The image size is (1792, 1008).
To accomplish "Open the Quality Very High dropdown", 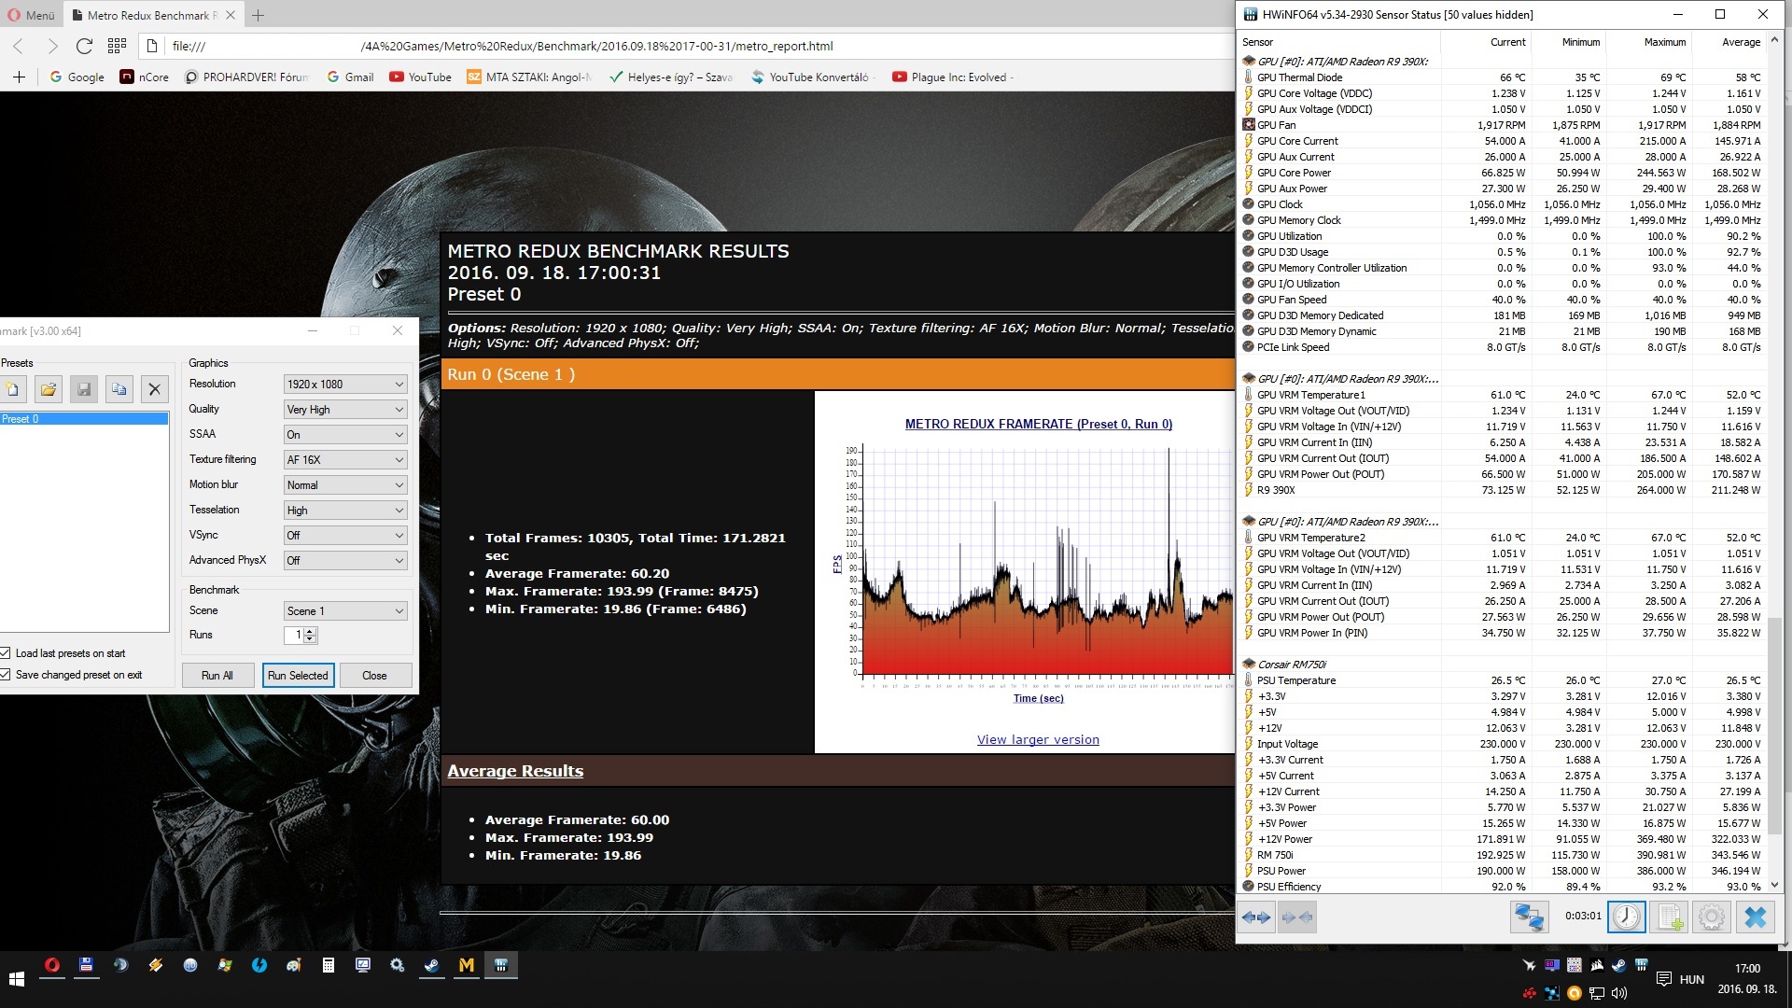I will point(345,410).
